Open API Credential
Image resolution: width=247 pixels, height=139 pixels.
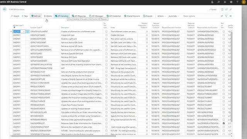tap(114, 16)
